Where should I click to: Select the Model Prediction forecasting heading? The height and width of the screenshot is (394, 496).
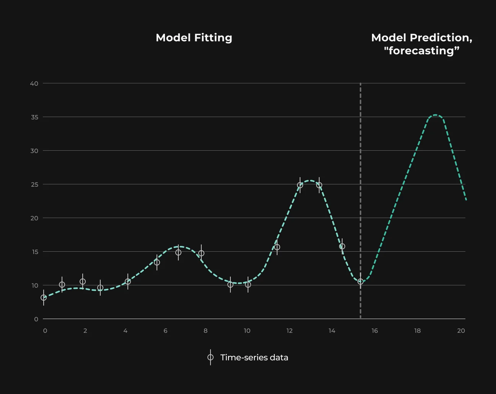click(422, 44)
